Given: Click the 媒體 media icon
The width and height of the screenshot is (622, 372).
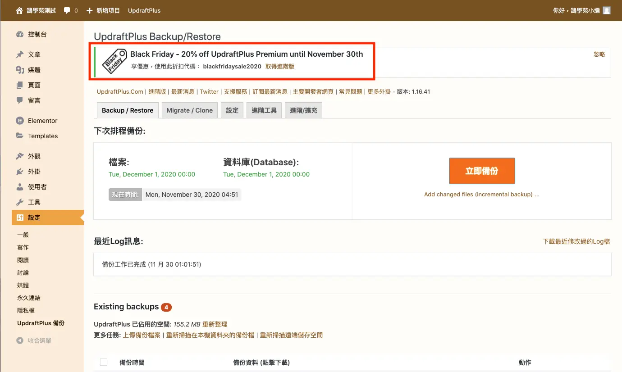Looking at the screenshot, I should click(20, 70).
